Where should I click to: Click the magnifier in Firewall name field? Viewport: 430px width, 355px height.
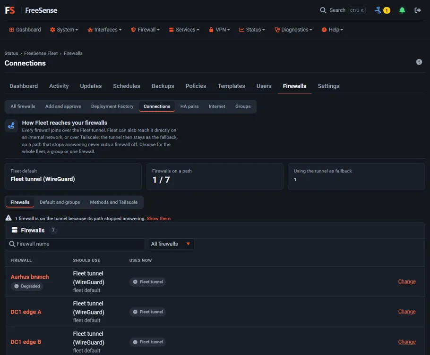pyautogui.click(x=12, y=244)
